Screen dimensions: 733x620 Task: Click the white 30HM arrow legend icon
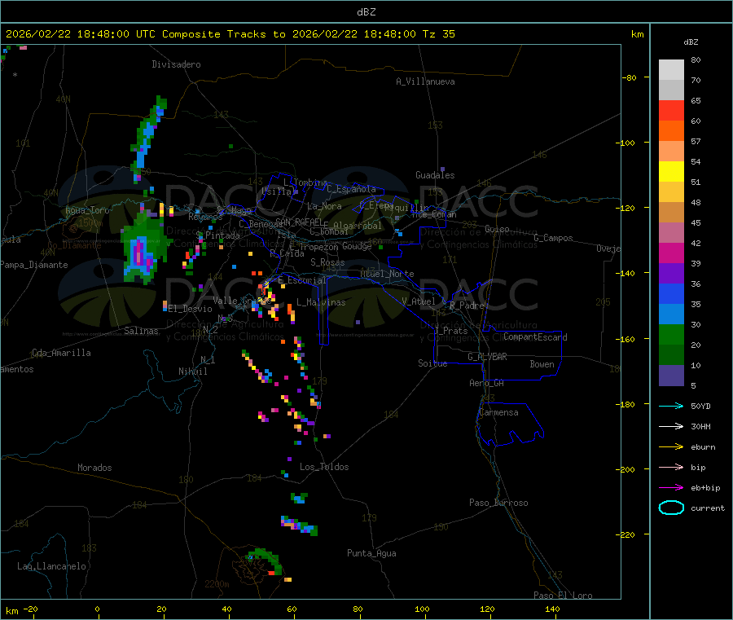coord(671,426)
